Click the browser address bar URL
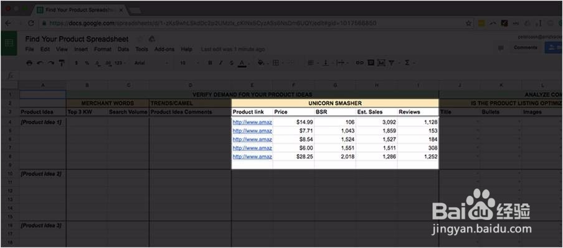 (x=213, y=23)
